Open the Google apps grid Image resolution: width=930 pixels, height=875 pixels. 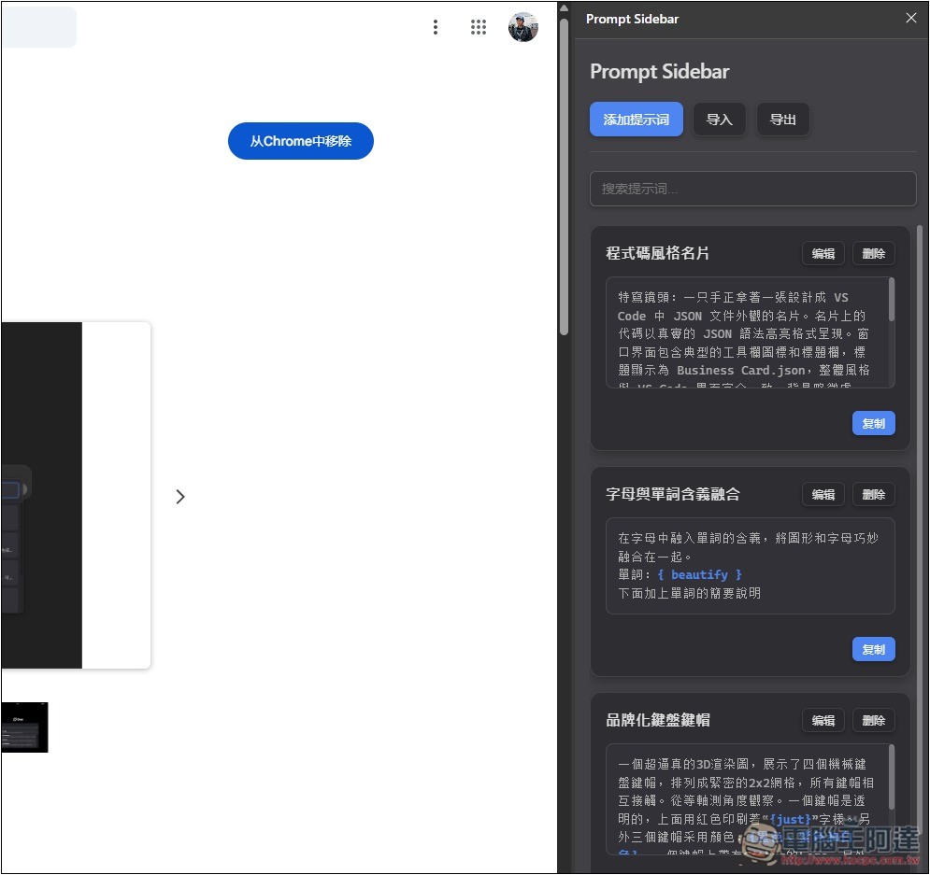click(x=478, y=27)
